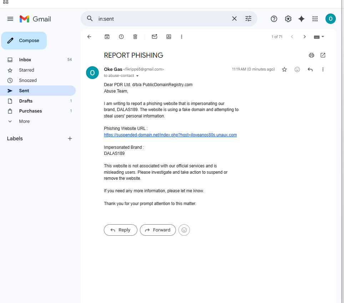The width and height of the screenshot is (344, 303).
Task: Open Settings gear icon
Action: click(x=288, y=19)
